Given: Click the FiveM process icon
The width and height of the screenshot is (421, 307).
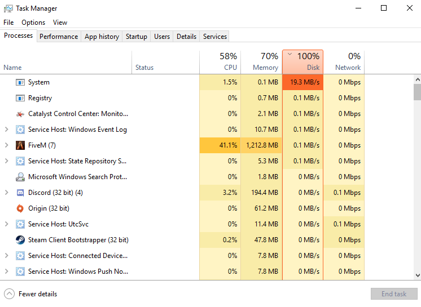Looking at the screenshot, I should coord(20,145).
